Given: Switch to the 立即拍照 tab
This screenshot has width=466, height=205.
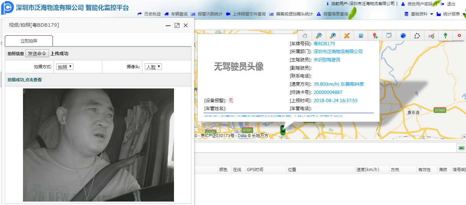Looking at the screenshot, I should tap(29, 41).
